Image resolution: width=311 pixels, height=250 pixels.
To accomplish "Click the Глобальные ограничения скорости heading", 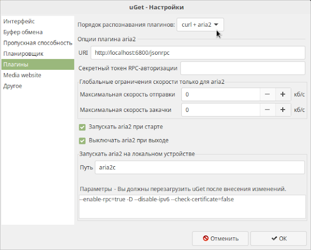I will point(152,82).
